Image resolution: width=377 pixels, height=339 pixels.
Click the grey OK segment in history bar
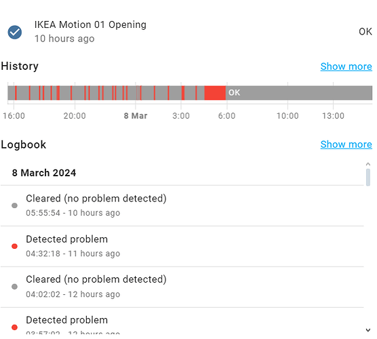point(299,93)
